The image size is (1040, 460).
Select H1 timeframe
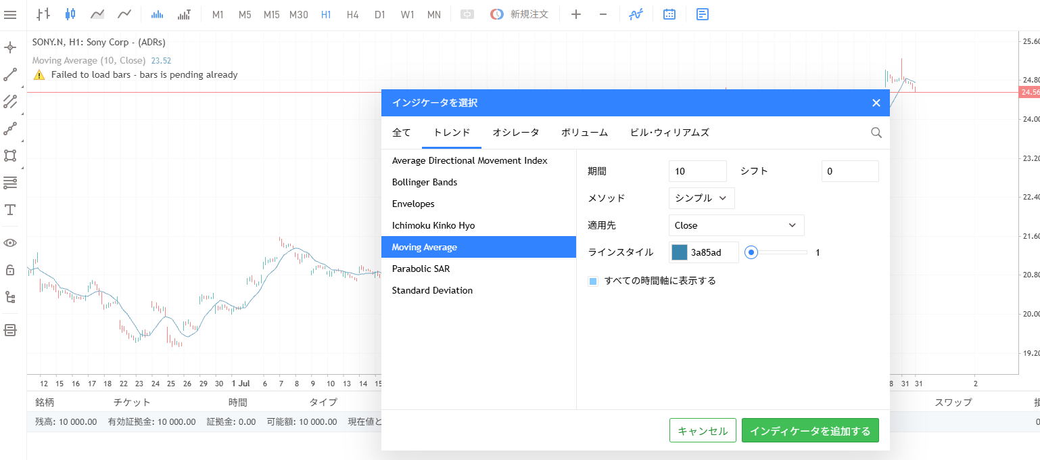point(326,14)
